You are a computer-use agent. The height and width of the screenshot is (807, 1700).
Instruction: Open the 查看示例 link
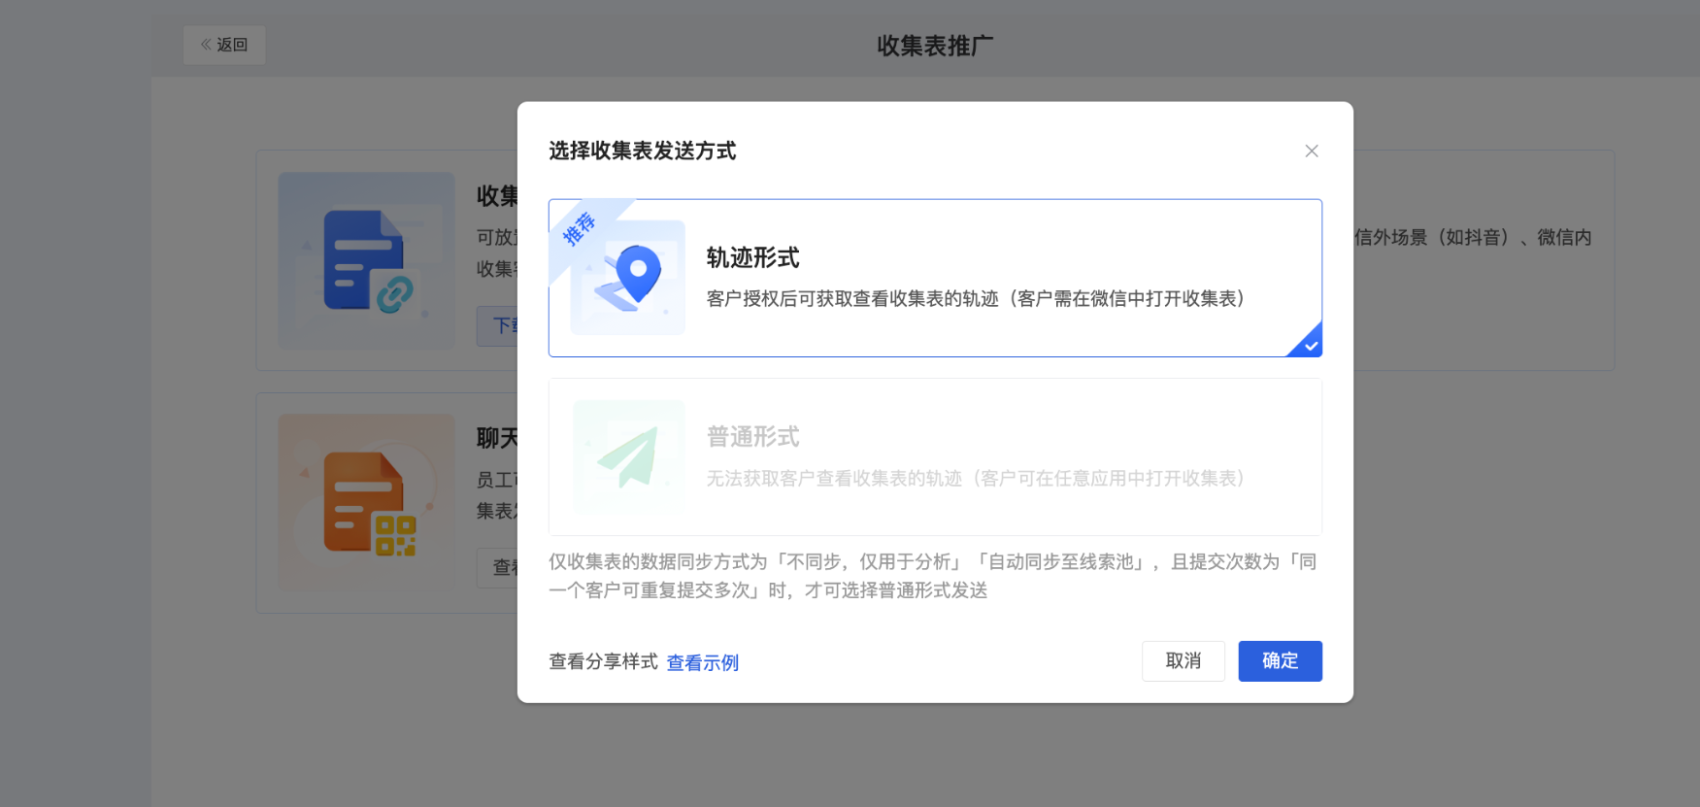(702, 662)
